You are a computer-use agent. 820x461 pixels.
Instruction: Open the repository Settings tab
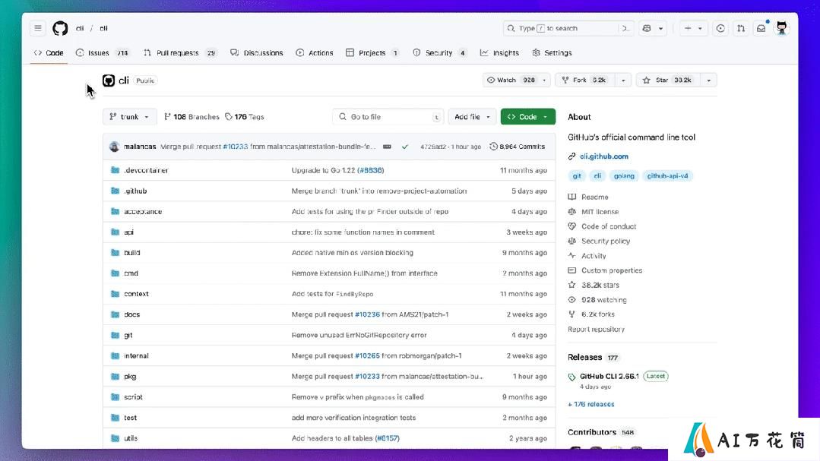(552, 53)
